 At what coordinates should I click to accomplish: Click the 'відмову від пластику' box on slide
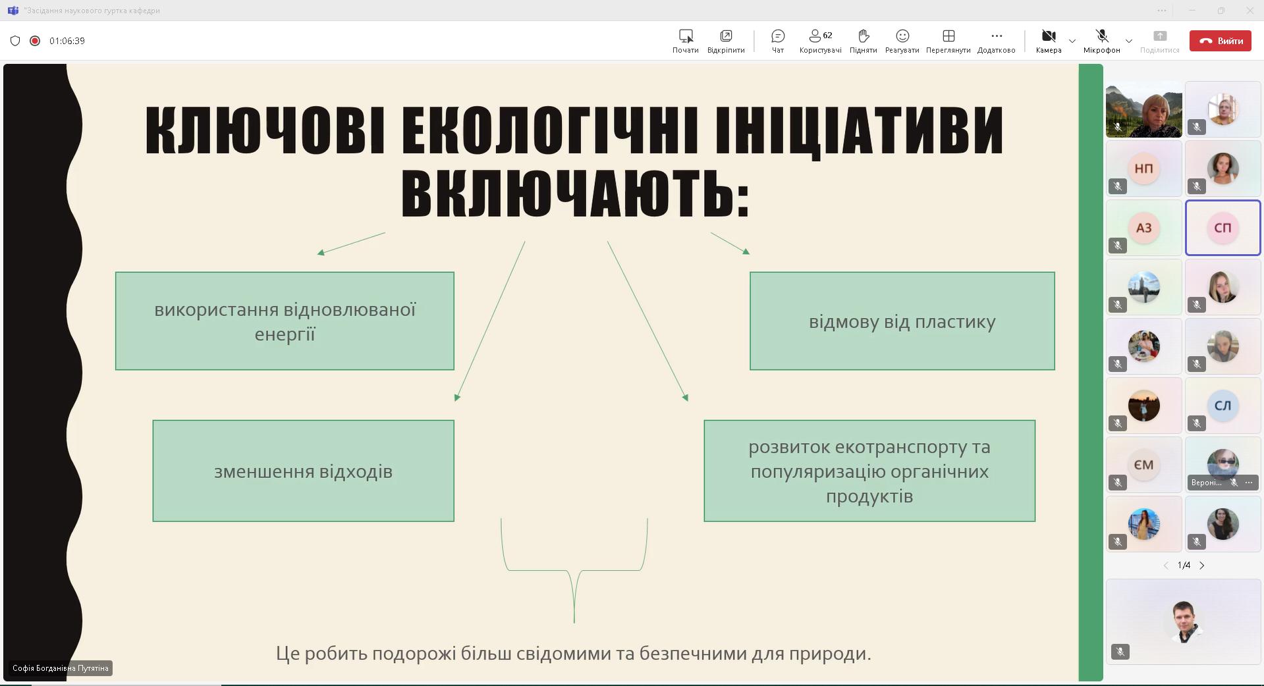pos(902,321)
